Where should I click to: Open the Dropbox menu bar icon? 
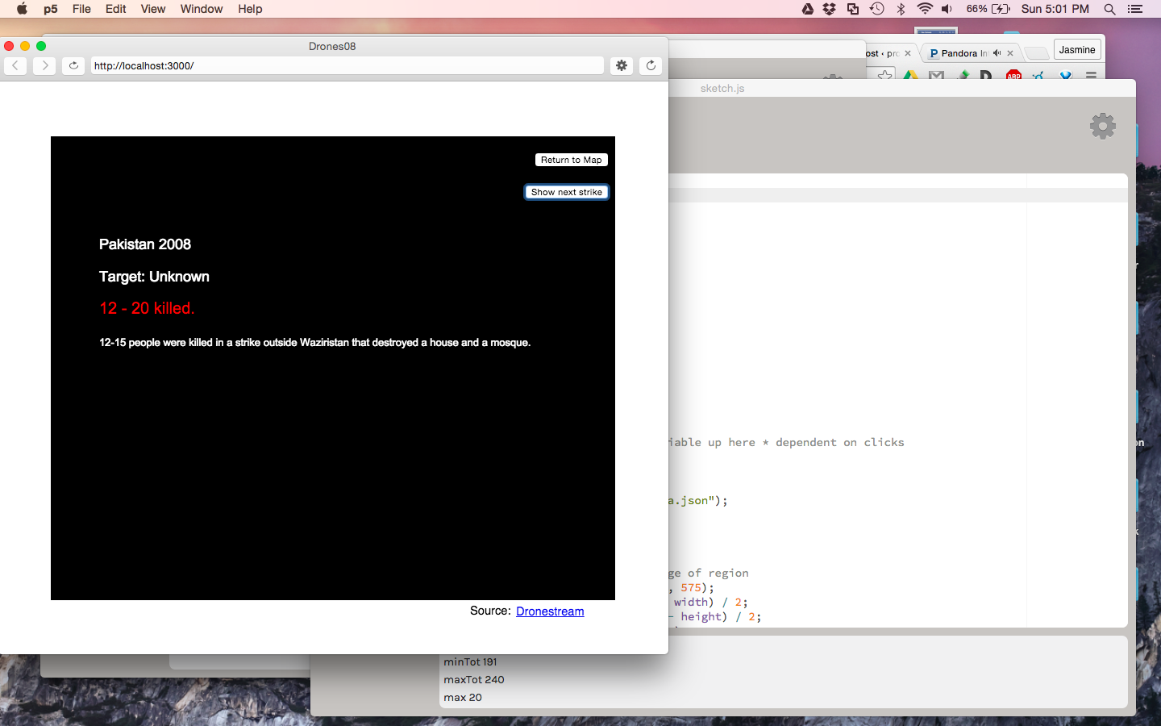829,9
